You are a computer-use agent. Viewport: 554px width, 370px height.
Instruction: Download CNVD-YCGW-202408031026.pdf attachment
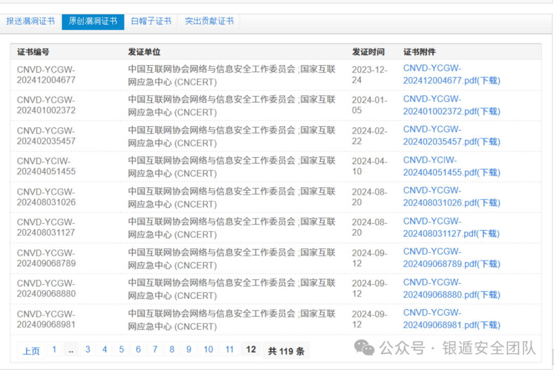point(451,197)
